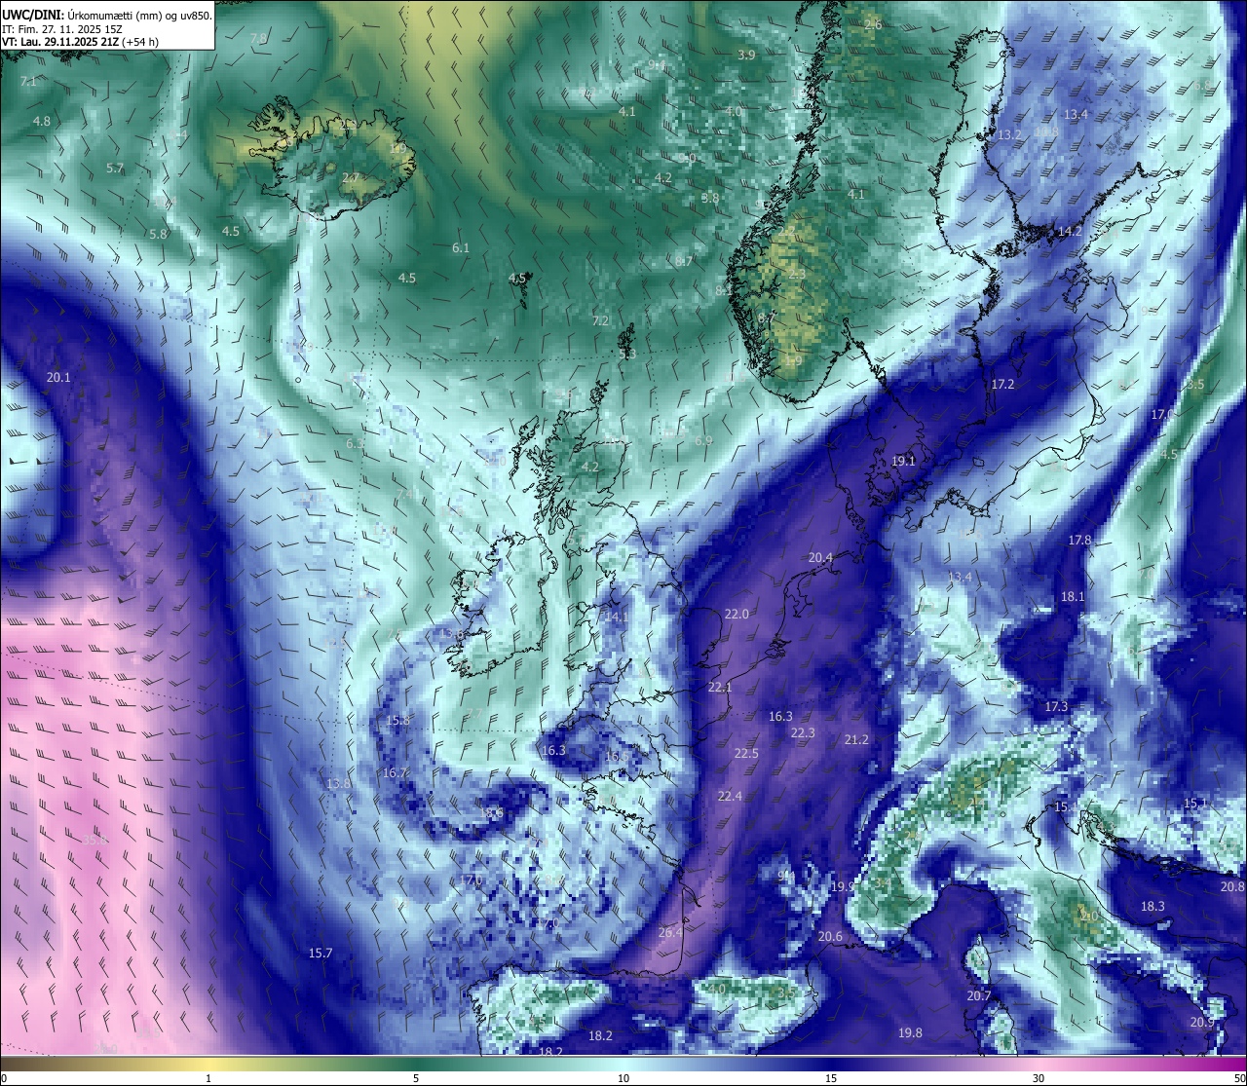This screenshot has width=1247, height=1086.
Task: Click the '20.6' value on the map
Action: 830,936
